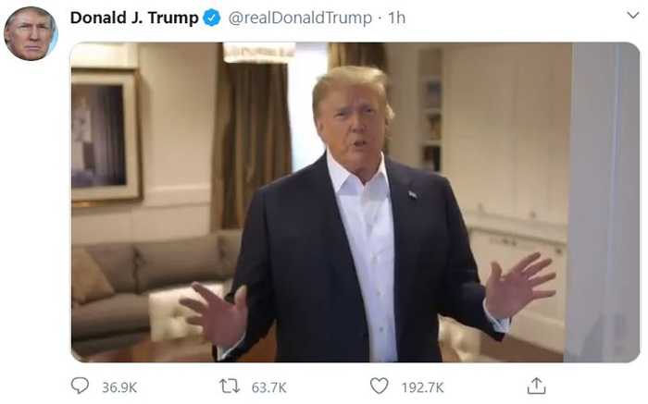The image size is (648, 404).
Task: Play the embedded video in the tweet
Action: 355,202
